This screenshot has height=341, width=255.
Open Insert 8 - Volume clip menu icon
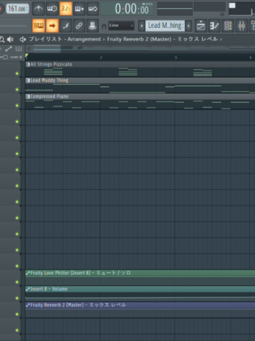[x=28, y=289]
